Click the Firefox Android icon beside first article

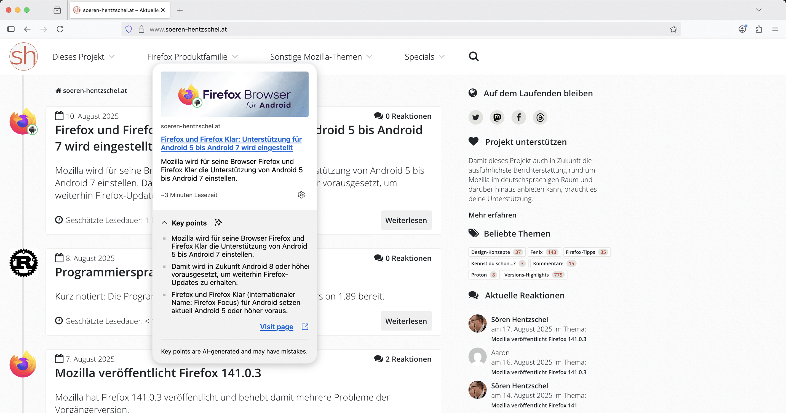point(23,121)
